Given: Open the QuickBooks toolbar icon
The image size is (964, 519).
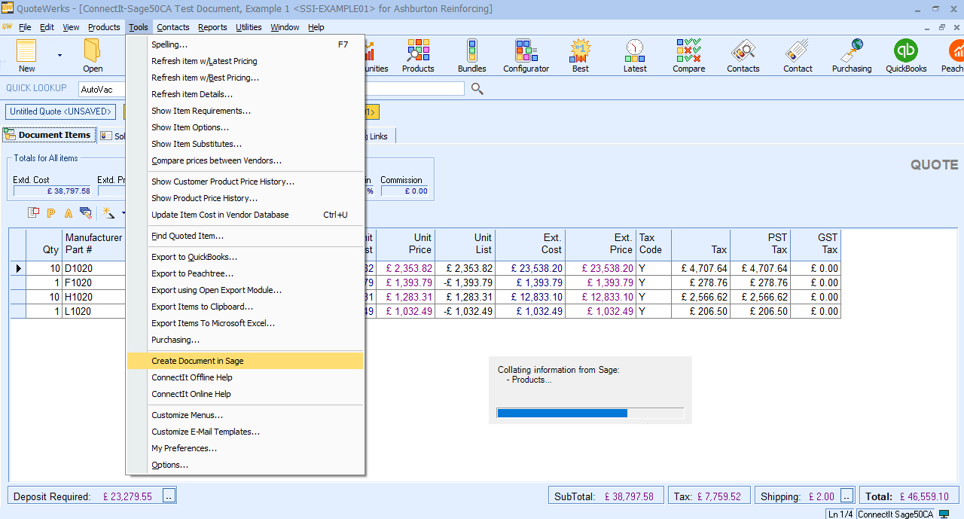Looking at the screenshot, I should tap(905, 56).
